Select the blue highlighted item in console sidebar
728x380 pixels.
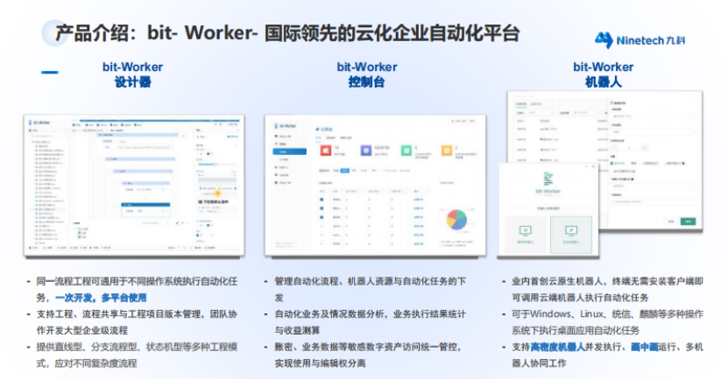[x=290, y=151]
